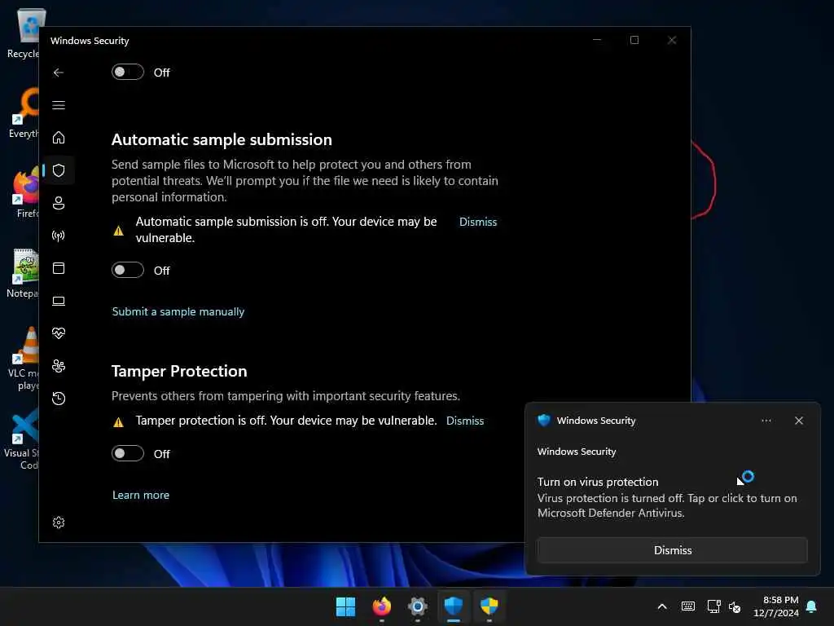Select the VLC media player desktop shortcut
The height and width of the screenshot is (626, 834).
[x=24, y=359]
